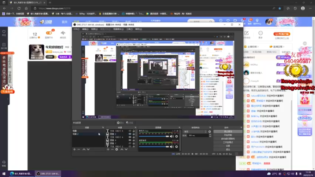Toggle lock on source 文本 (GDI+) 4
This screenshot has height=177, width=315.
point(133,137)
